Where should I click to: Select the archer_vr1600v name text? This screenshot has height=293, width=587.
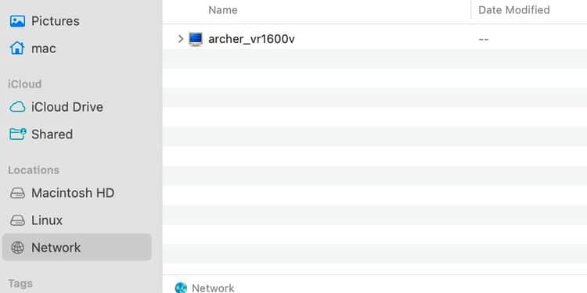tap(251, 39)
